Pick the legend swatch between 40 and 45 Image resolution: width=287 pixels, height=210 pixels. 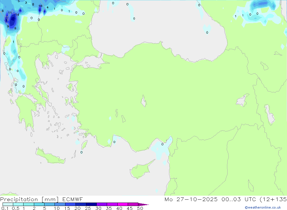point(123,204)
